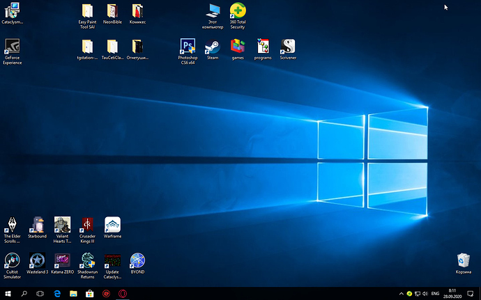Open network status tray icon

pyautogui.click(x=417, y=294)
